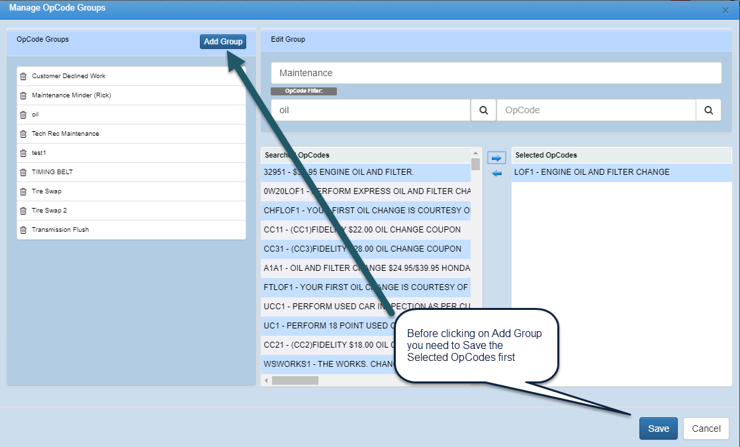
Task: Focus the OpCode search input field
Action: 596,111
